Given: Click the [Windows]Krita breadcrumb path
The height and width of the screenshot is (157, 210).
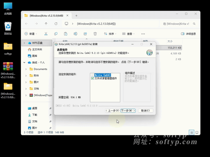Looking at the screenshot, I should pyautogui.click(x=96, y=24).
